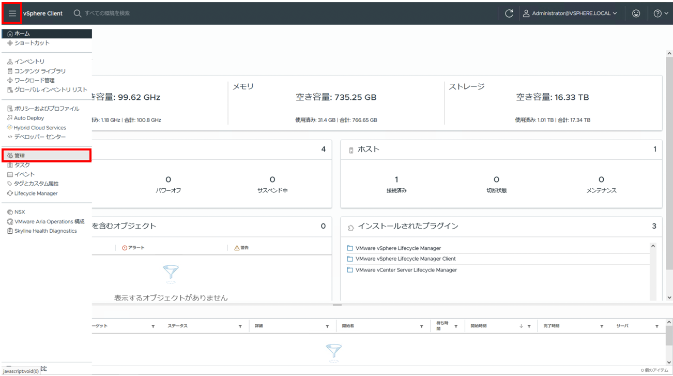Filter the 待ち時間 column

pos(456,326)
